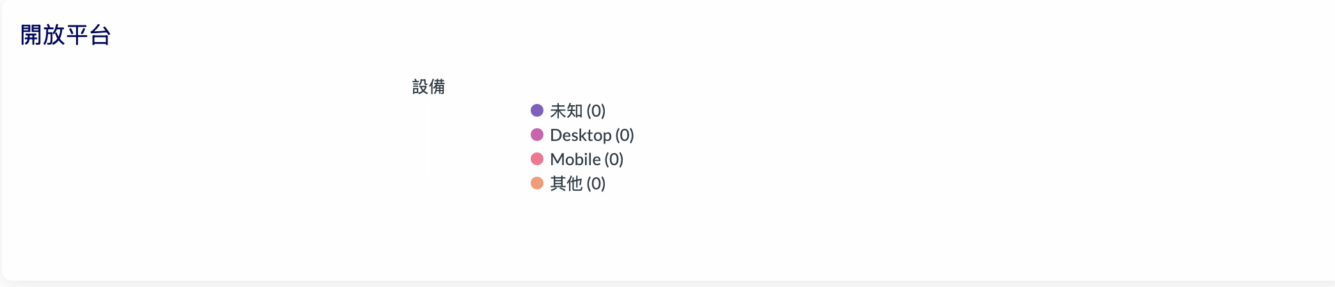Toggle the Mobile legend label

coord(575,159)
